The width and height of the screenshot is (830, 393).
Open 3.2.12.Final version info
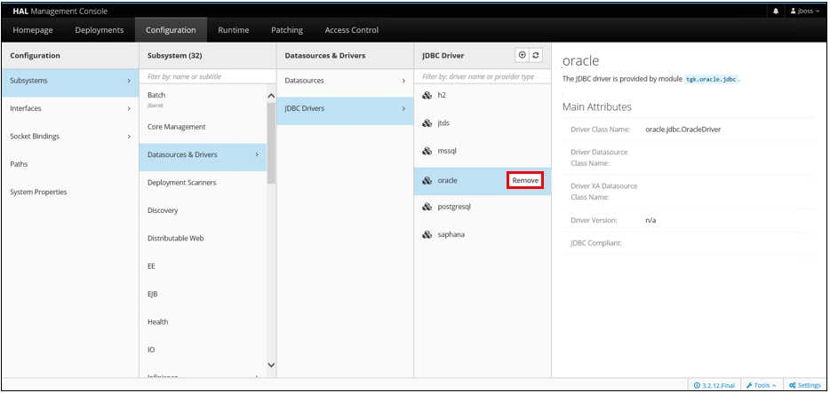point(714,385)
